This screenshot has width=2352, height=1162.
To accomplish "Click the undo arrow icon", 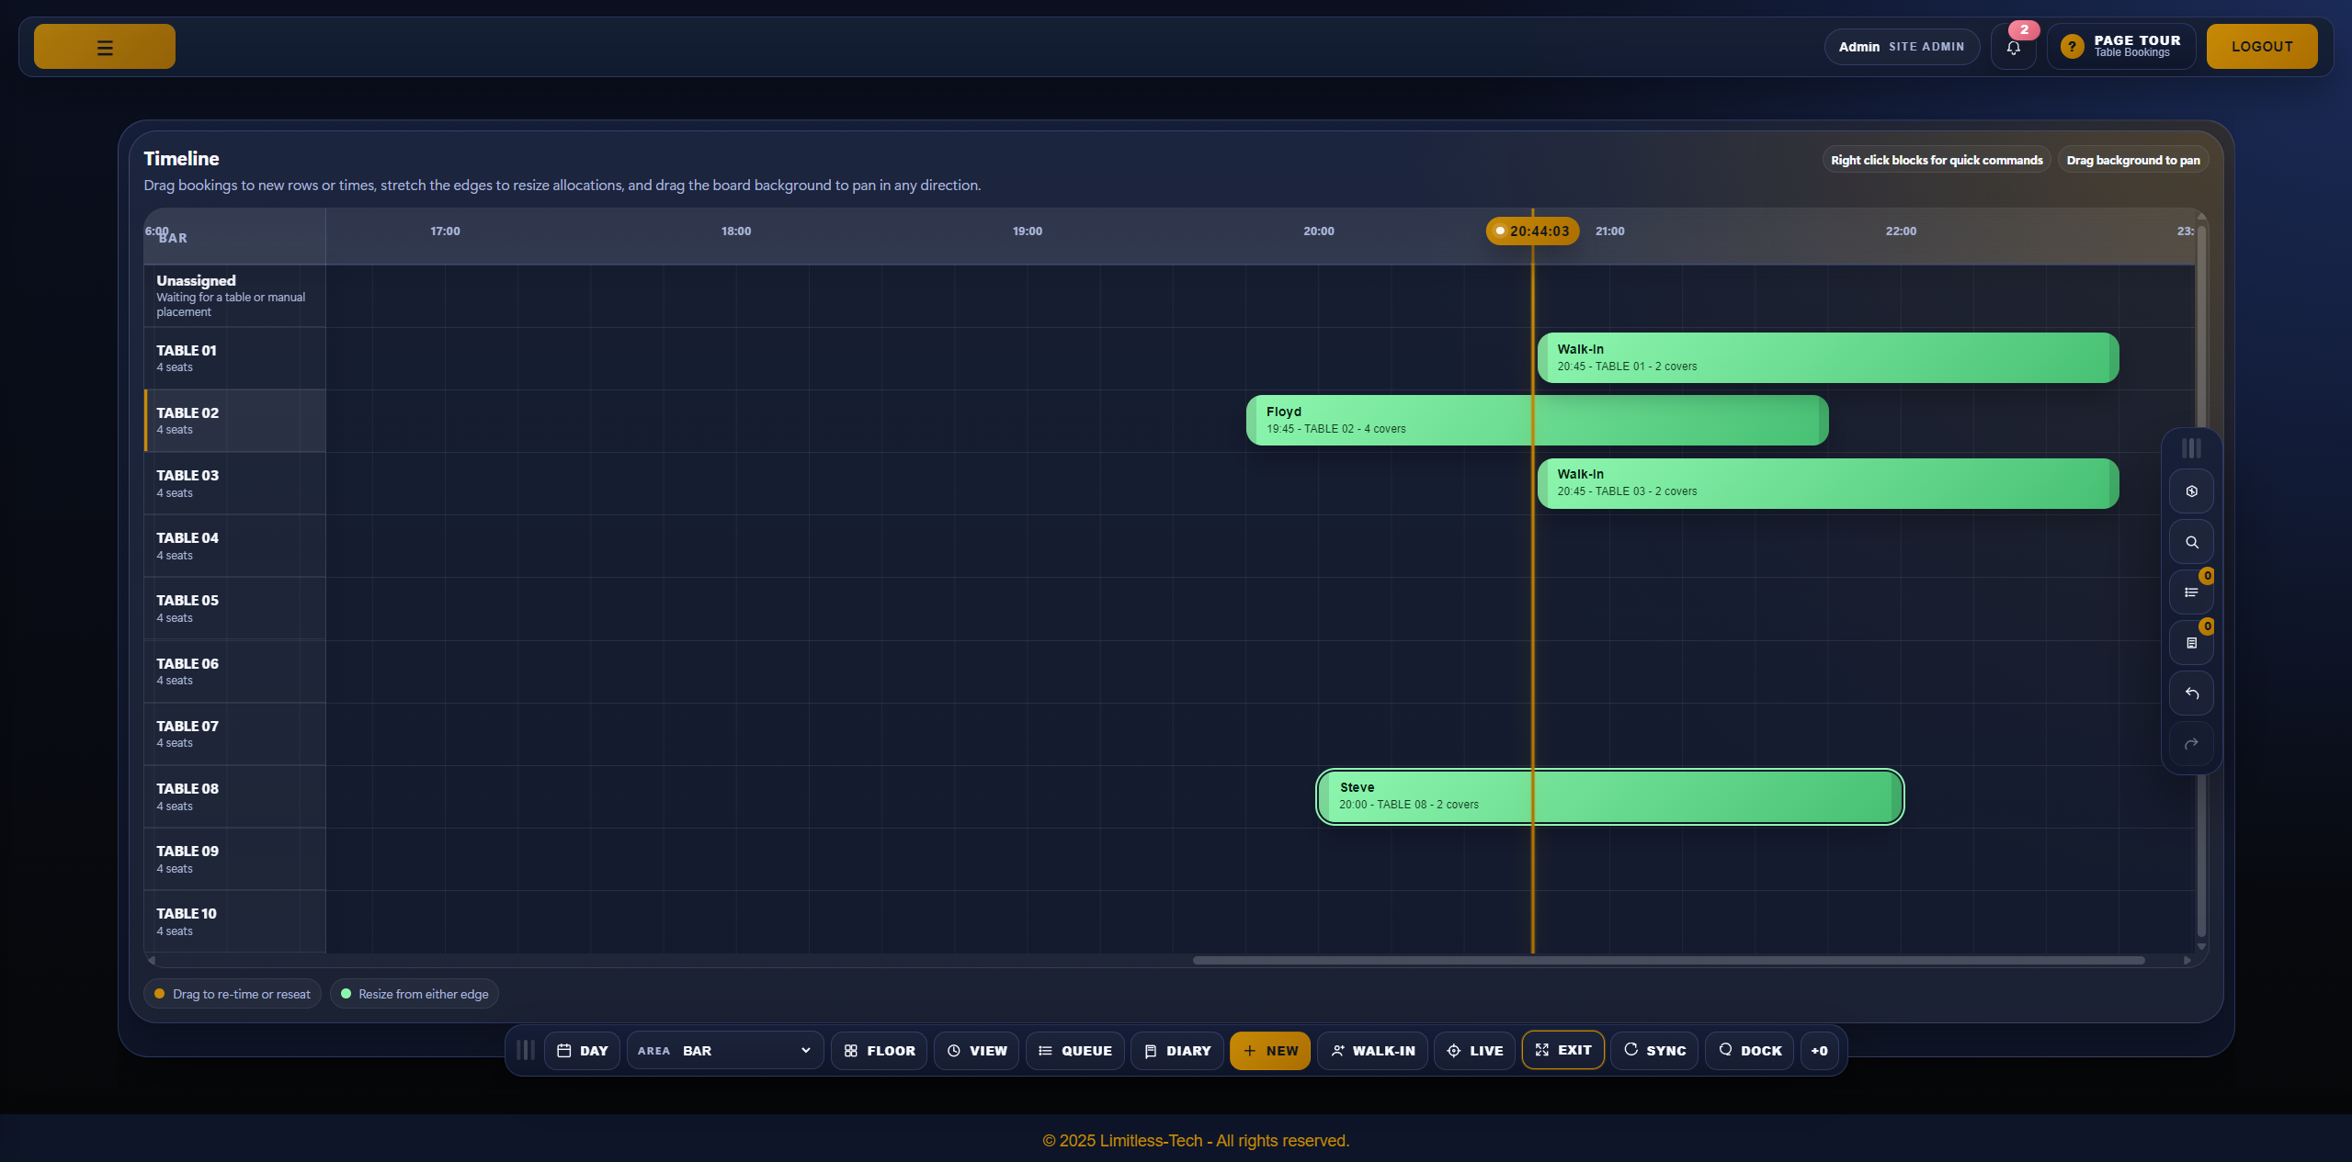I will pos(2191,694).
